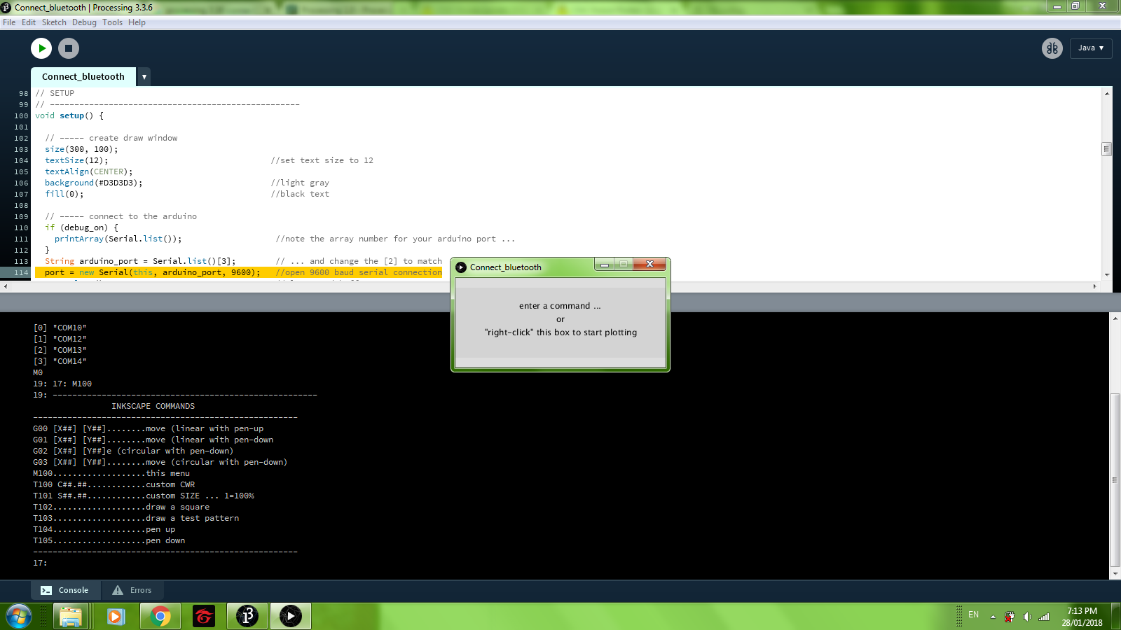The height and width of the screenshot is (630, 1121).
Task: Click the Processing icon in the taskbar
Action: click(247, 616)
